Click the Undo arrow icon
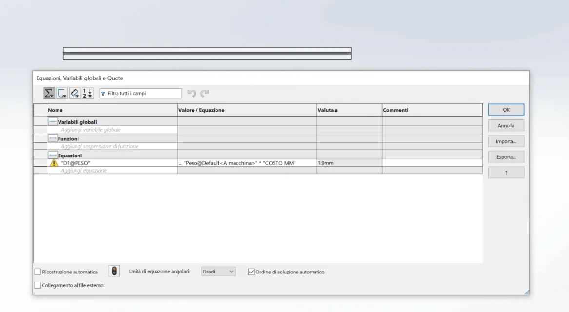The height and width of the screenshot is (312, 569). coord(192,93)
